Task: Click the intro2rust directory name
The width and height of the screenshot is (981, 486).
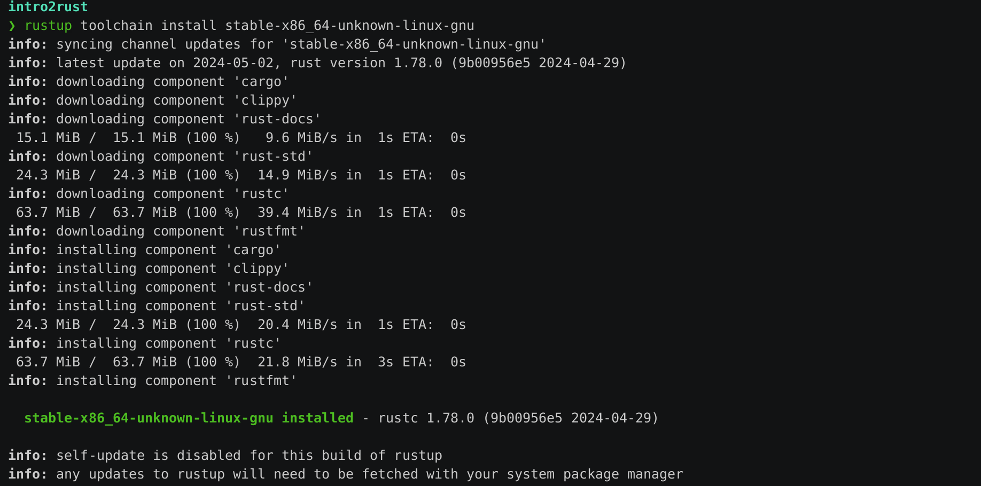Action: pyautogui.click(x=48, y=7)
